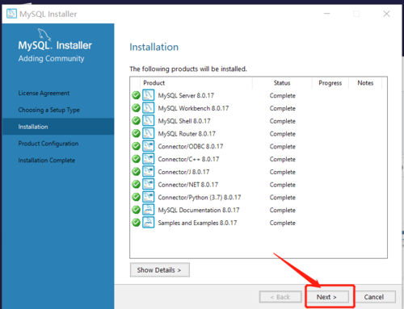The image size is (404, 309).
Task: Click the Cancel button
Action: (374, 297)
